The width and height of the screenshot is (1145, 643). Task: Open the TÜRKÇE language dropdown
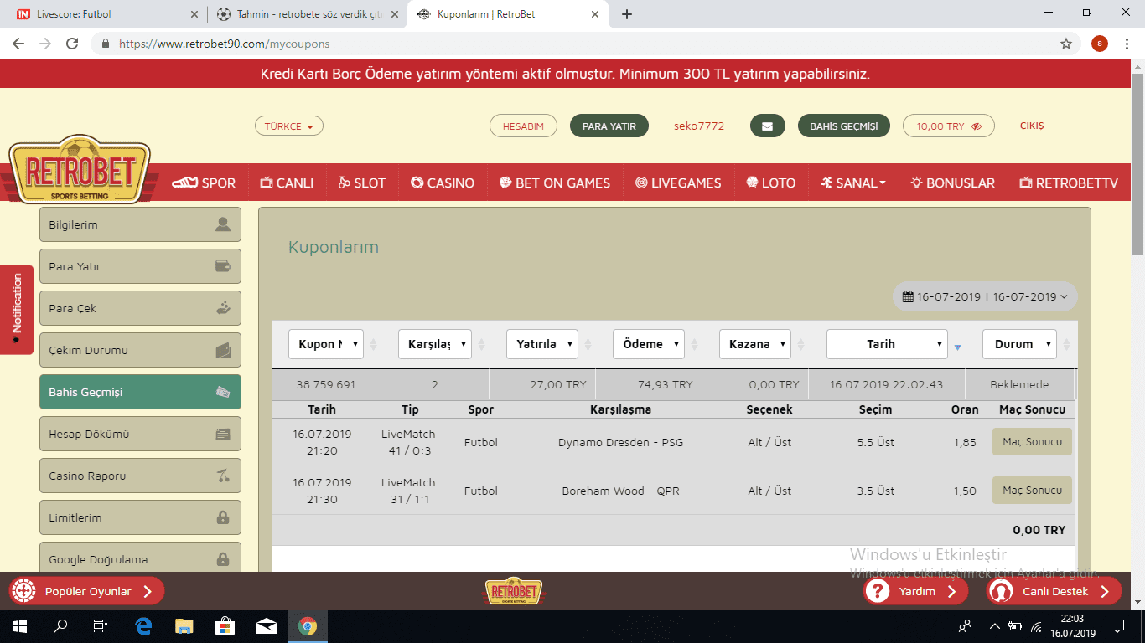coord(289,126)
